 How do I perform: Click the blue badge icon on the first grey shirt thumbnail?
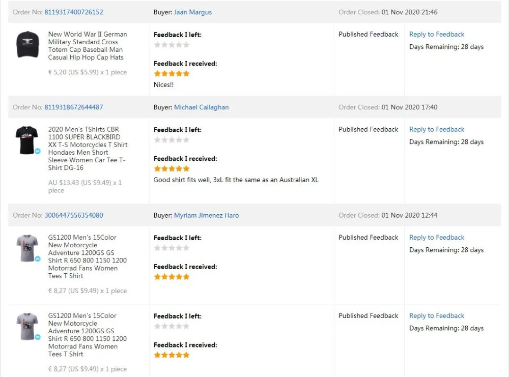click(38, 259)
